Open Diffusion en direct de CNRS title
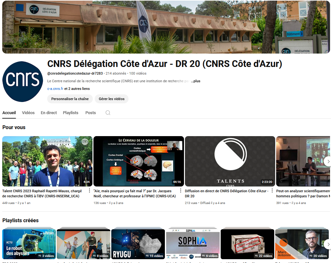Viewport: 331px width, 263px height. 226,194
